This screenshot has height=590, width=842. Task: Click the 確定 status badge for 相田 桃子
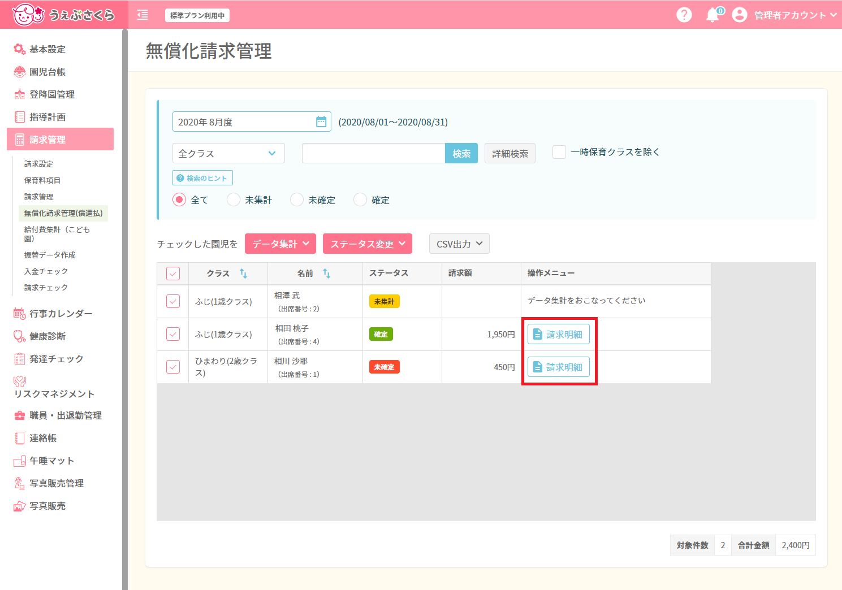(x=381, y=334)
